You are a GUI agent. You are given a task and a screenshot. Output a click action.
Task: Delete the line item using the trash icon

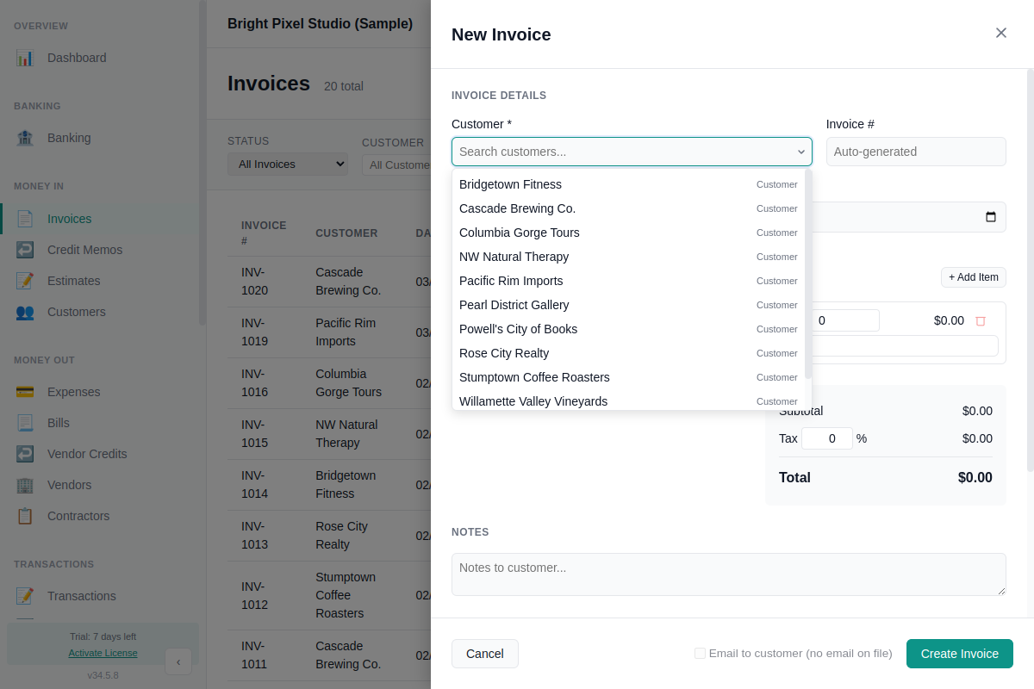tap(981, 320)
